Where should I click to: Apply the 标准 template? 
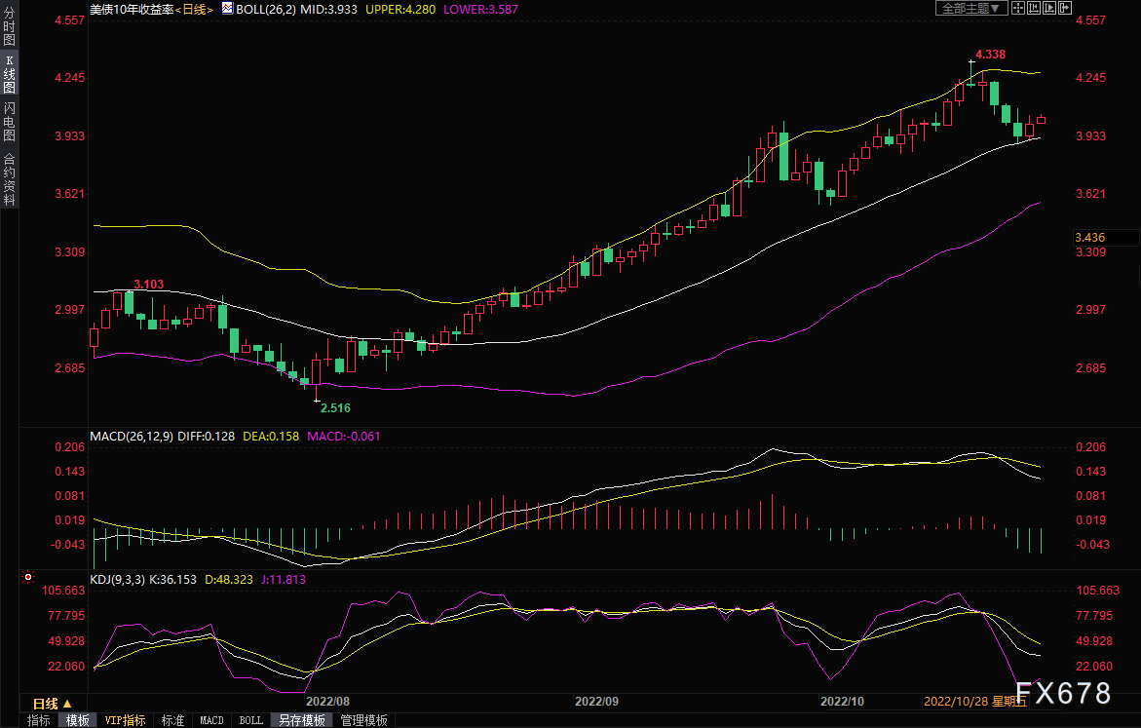[x=172, y=720]
